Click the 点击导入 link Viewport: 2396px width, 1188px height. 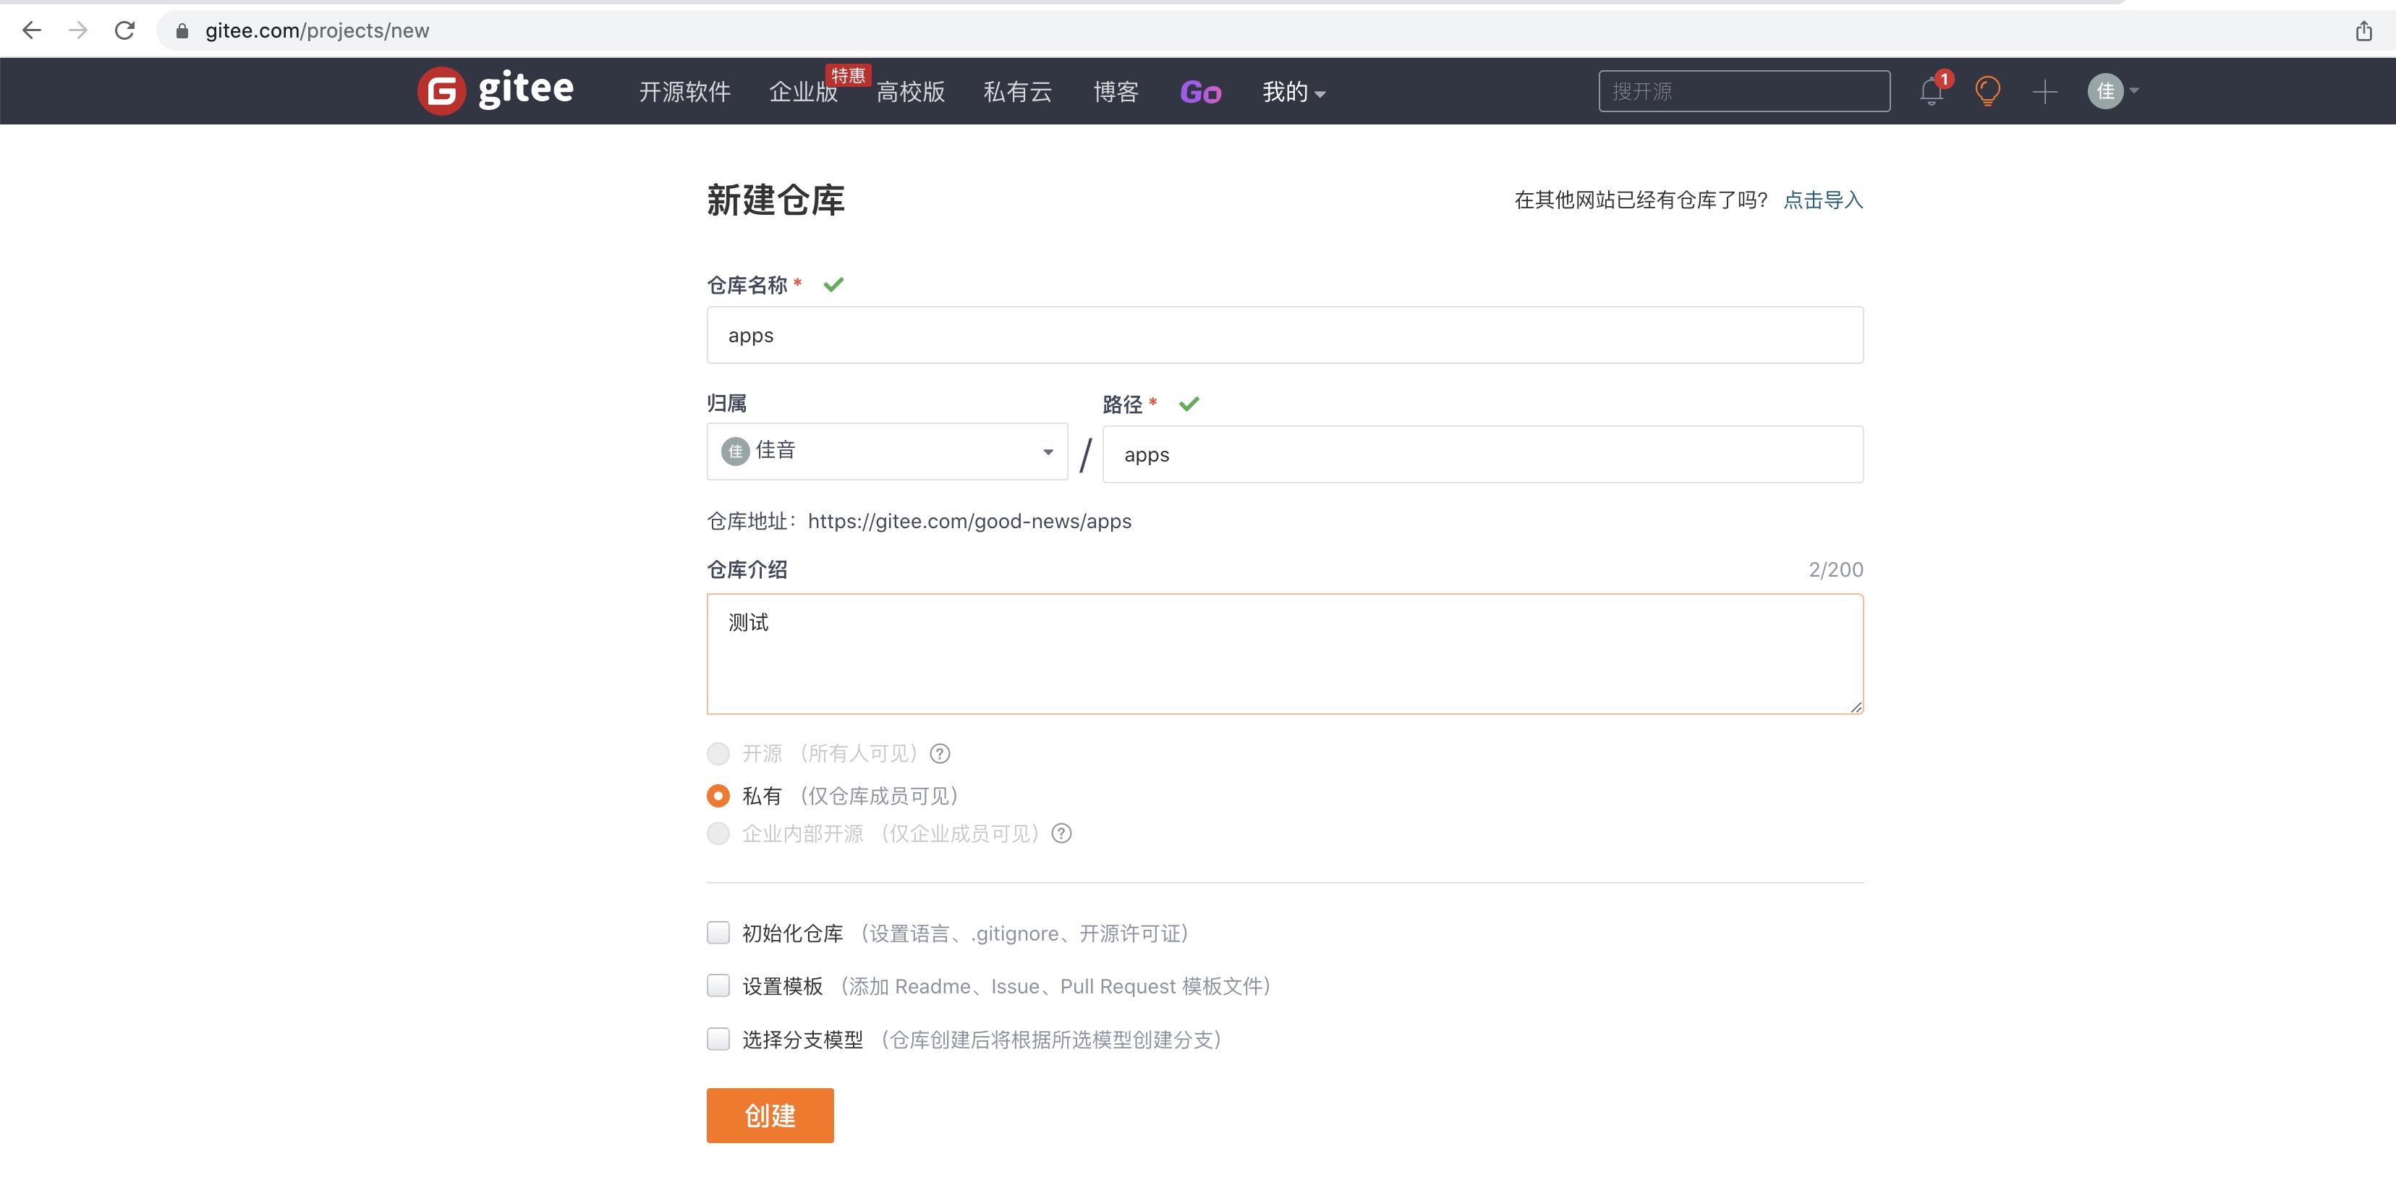[1822, 200]
